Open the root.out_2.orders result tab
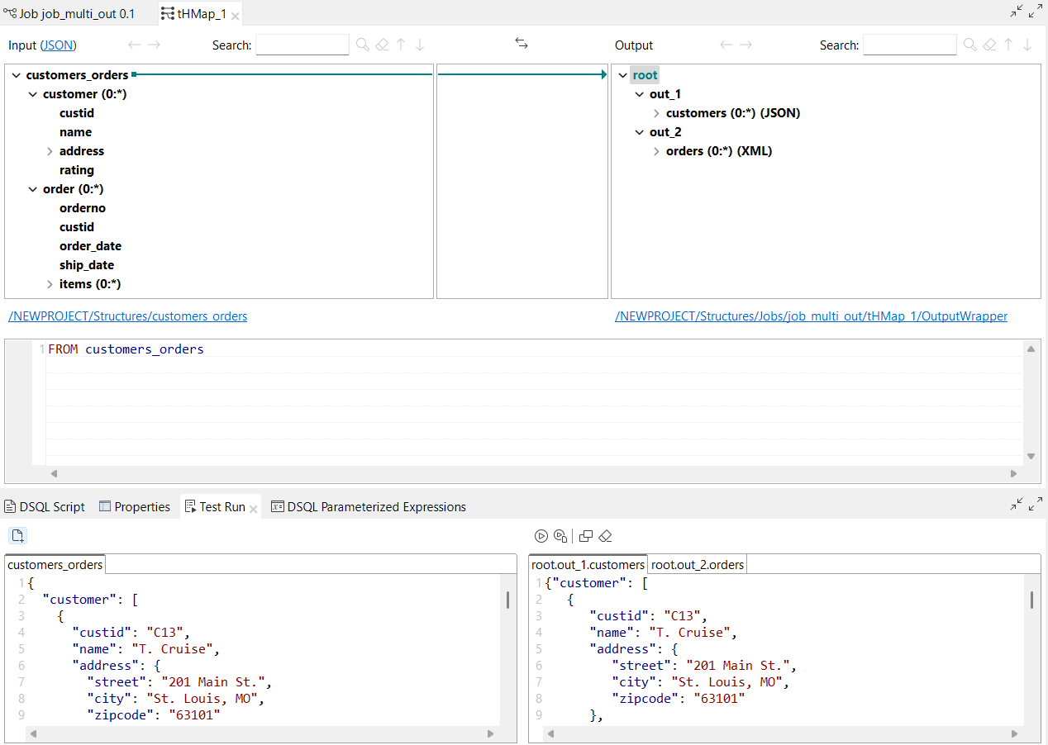Viewport: 1048px width, 745px height. (x=697, y=564)
